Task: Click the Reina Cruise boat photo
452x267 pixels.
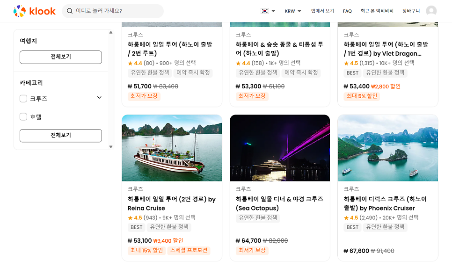Action: pyautogui.click(x=172, y=148)
